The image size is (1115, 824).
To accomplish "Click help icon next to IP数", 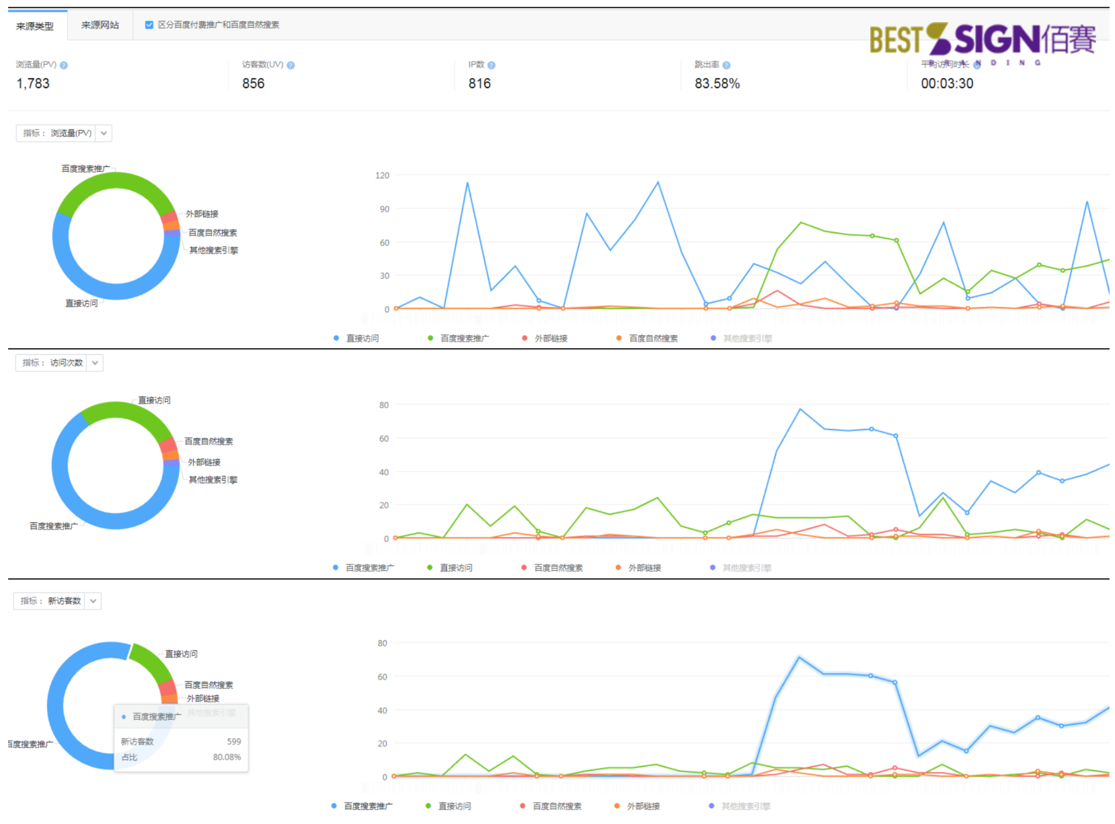I will click(x=492, y=65).
